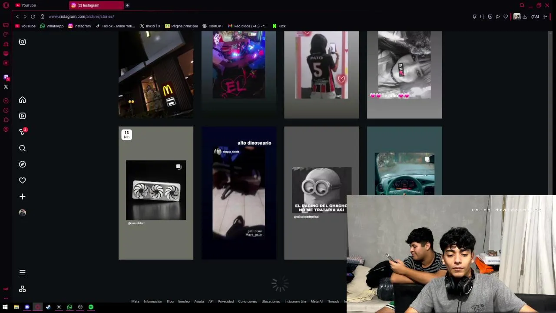Open the AI assistant button in the toolbar

coord(535,17)
